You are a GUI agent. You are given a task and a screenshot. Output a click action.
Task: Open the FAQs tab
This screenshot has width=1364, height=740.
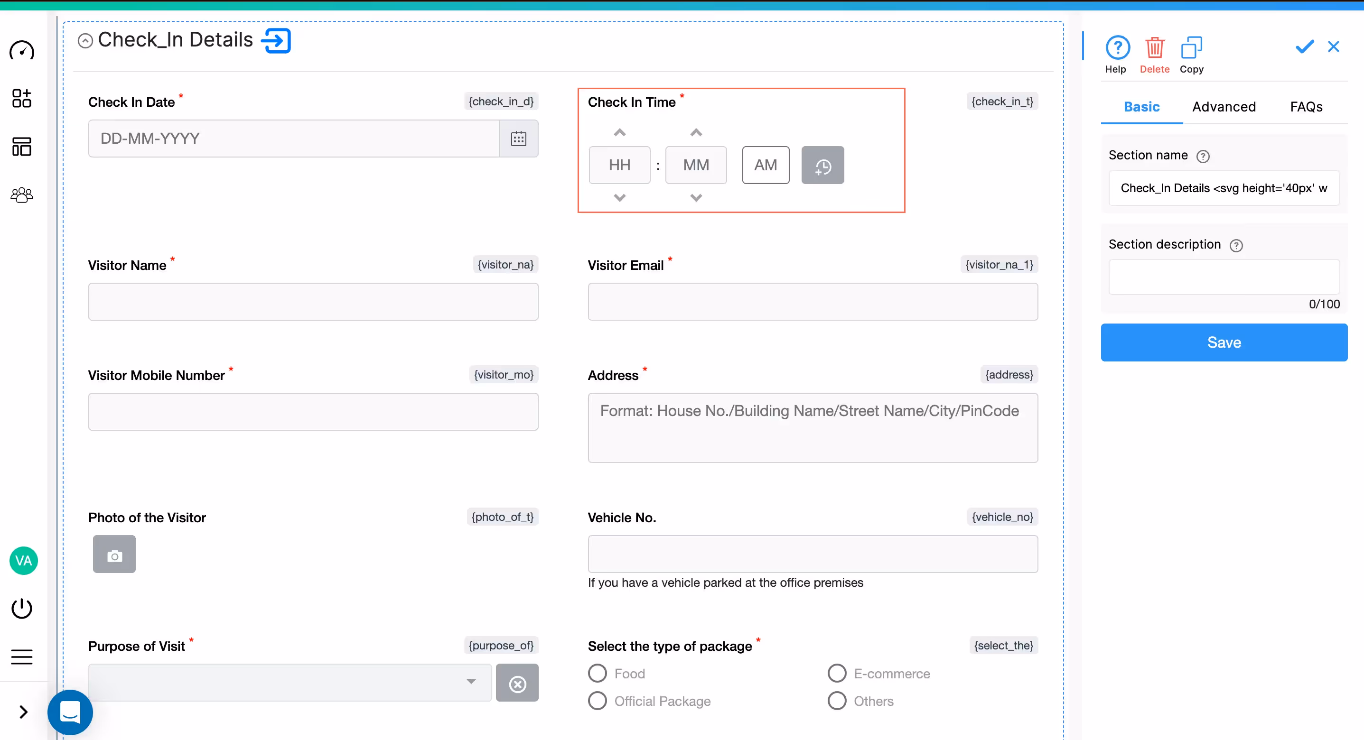pos(1306,107)
